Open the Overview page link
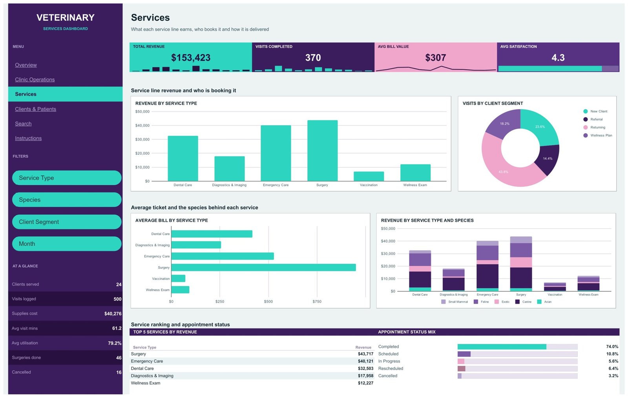 26,65
